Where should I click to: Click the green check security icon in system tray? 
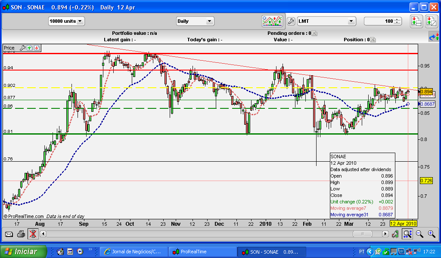[386, 252]
